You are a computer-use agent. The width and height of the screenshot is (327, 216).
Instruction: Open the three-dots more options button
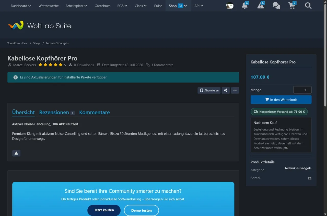coord(235,90)
